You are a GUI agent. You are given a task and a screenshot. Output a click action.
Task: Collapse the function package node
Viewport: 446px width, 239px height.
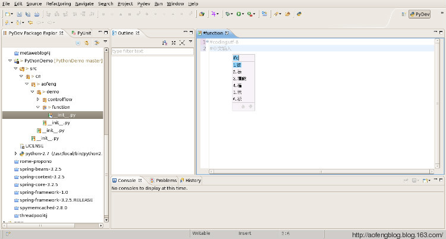38,107
